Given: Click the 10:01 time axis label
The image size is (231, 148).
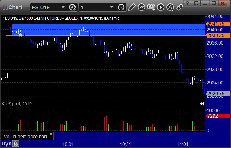Looking at the screenshot, I should pyautogui.click(x=68, y=144).
